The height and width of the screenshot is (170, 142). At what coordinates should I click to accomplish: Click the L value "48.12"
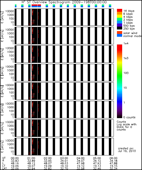(x=31, y=163)
